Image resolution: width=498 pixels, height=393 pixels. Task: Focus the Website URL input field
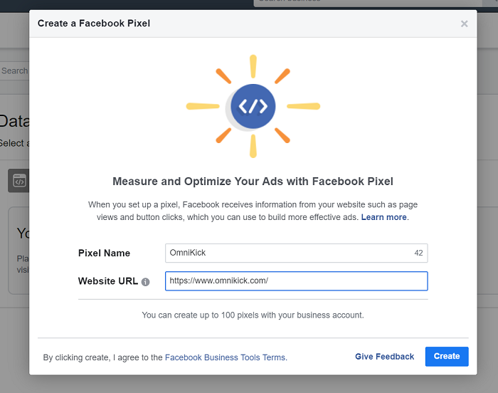[296, 281]
